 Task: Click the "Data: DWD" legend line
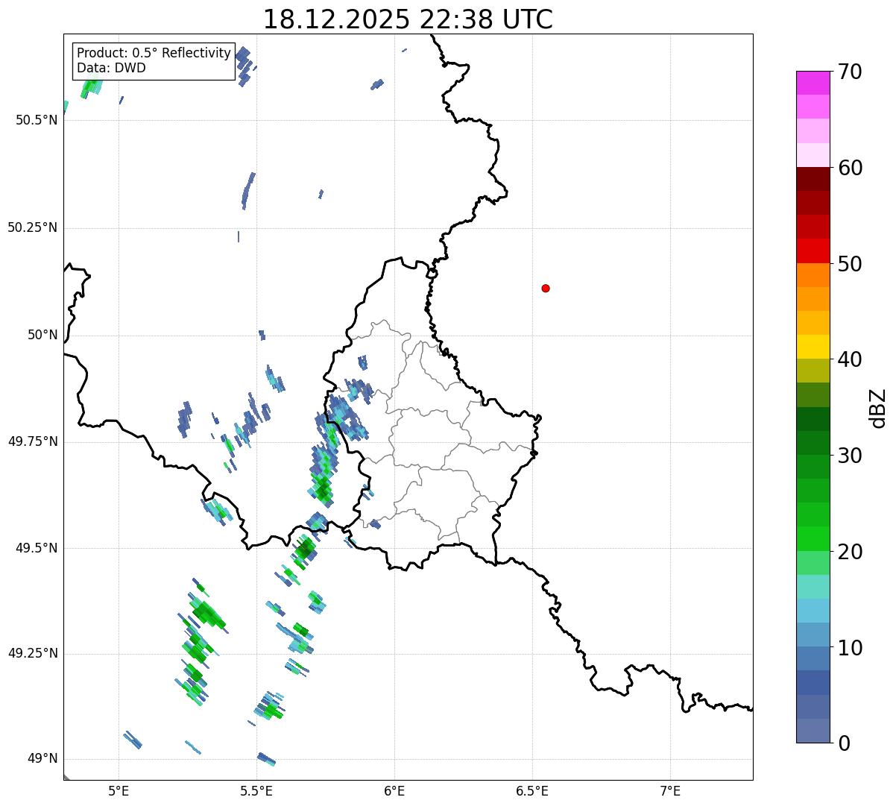click(x=111, y=68)
